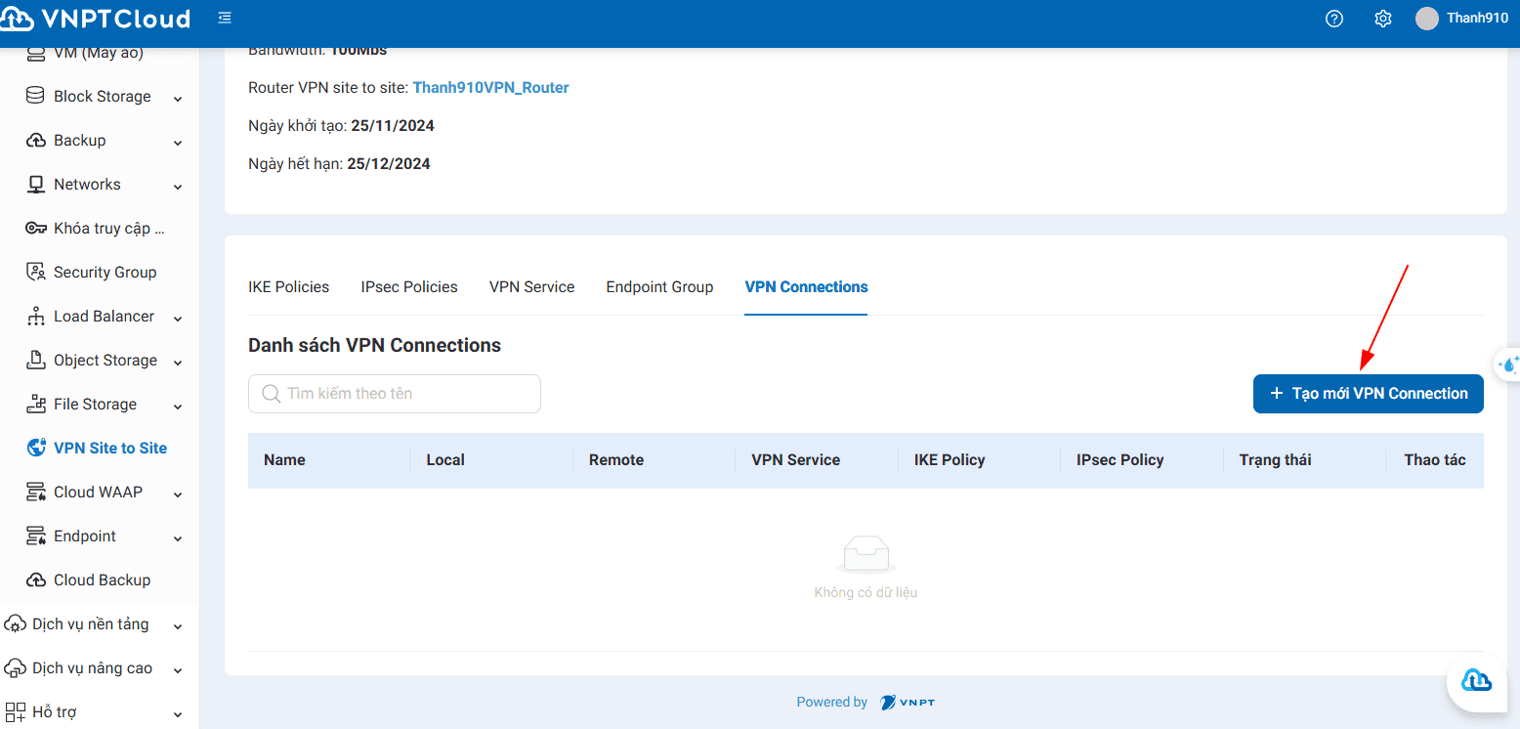Open the floating cloud chat icon
This screenshot has height=729, width=1520.
pyautogui.click(x=1475, y=680)
